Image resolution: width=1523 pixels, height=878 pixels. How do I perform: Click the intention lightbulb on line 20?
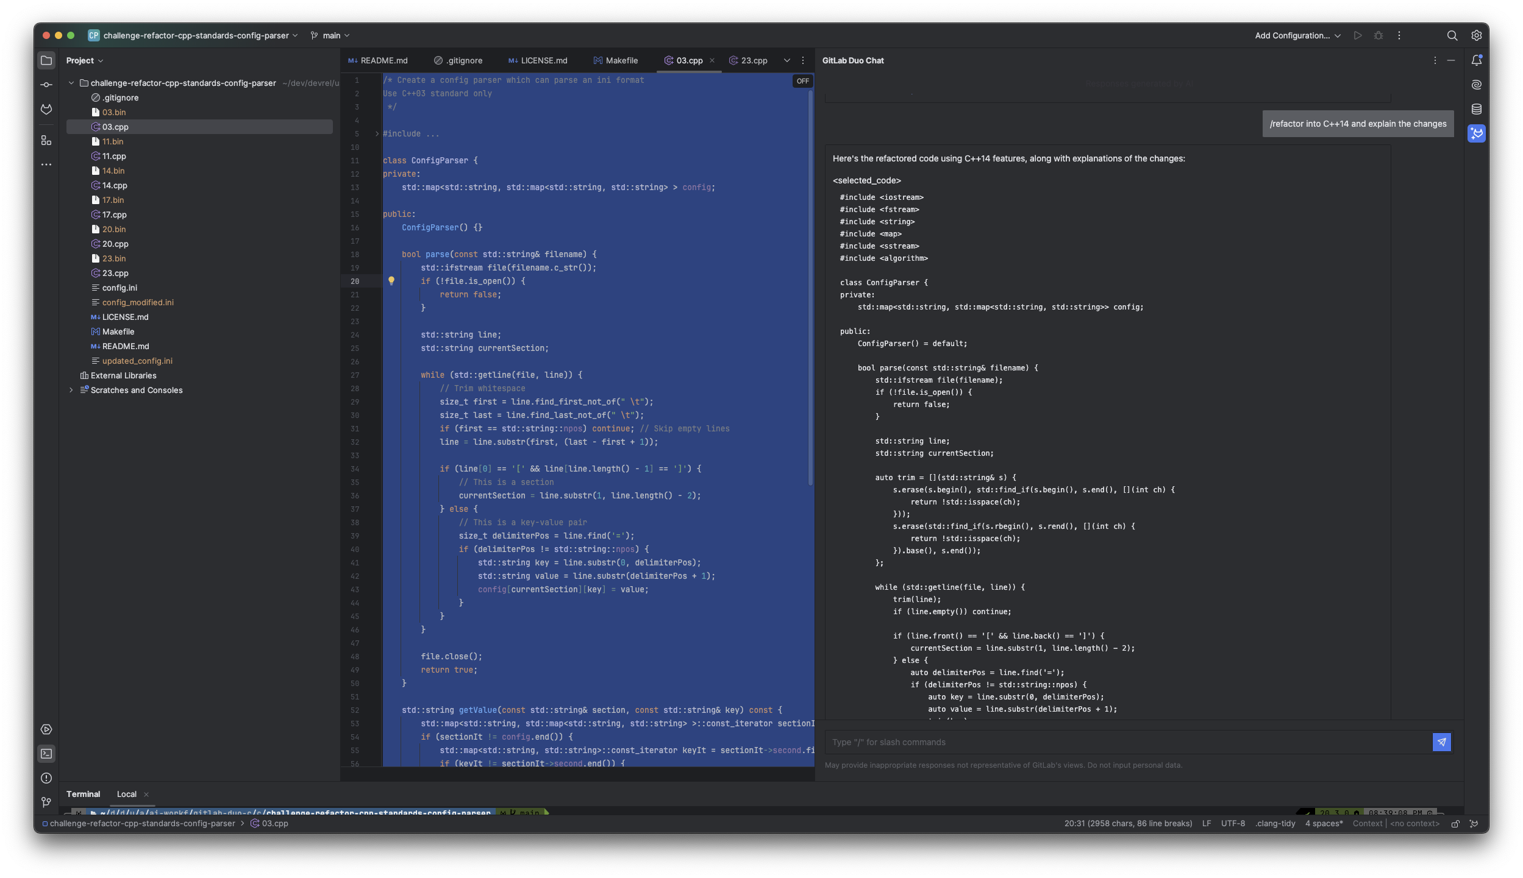click(391, 281)
